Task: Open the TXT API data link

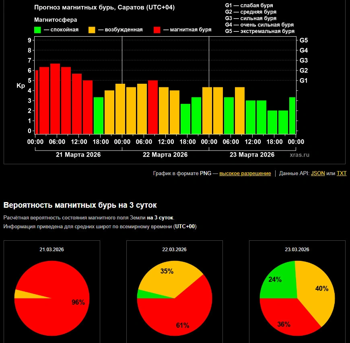Action: [341, 174]
